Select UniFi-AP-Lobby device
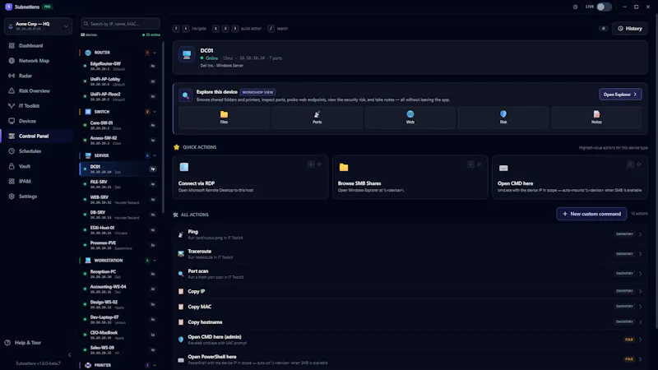 tap(119, 81)
